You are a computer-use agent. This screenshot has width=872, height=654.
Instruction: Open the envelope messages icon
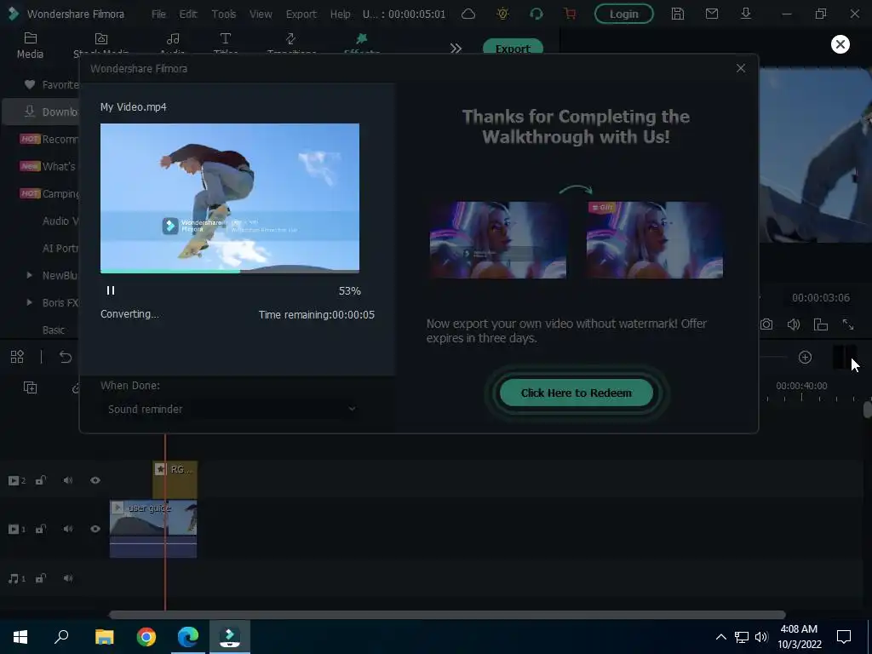[712, 14]
